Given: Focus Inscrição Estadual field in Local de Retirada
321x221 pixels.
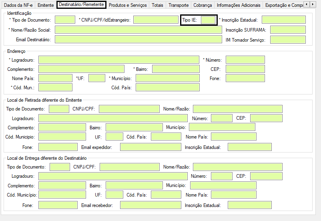Looking at the screenshot, I should 249,147.
